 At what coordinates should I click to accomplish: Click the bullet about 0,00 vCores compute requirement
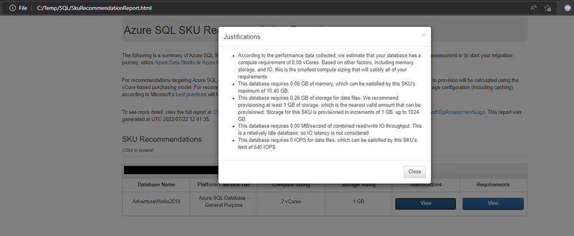coord(329,66)
